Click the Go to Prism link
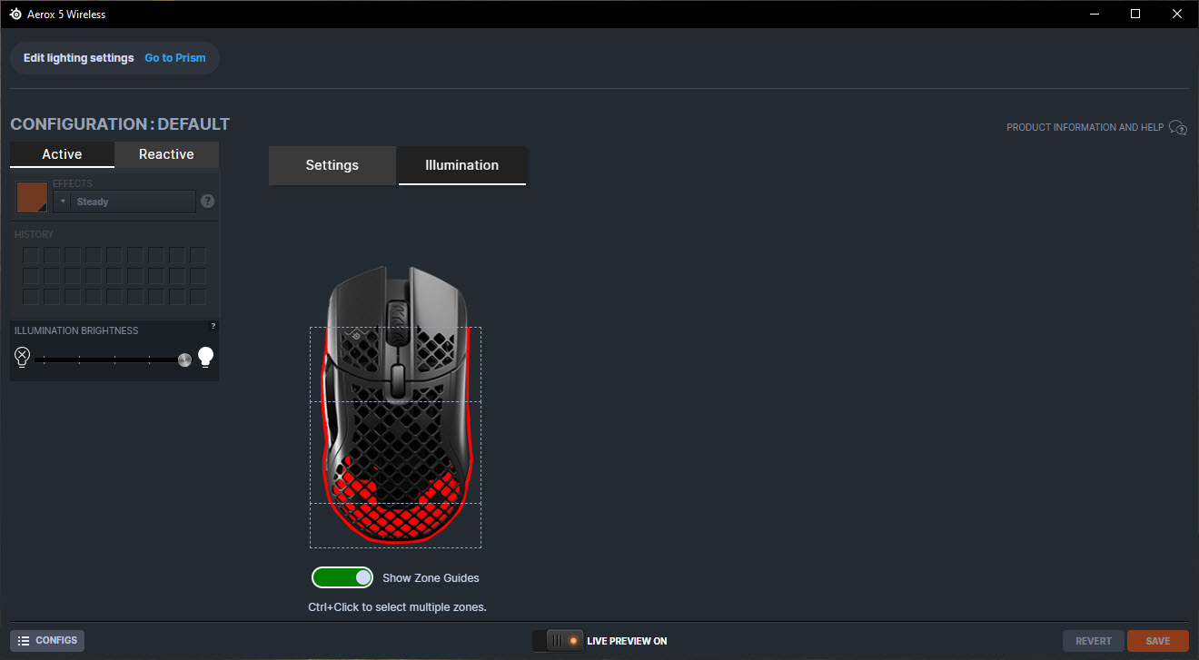This screenshot has width=1199, height=660. tap(175, 58)
